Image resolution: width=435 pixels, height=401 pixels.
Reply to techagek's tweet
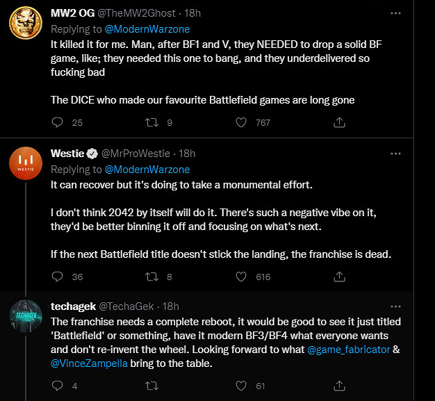tap(58, 384)
